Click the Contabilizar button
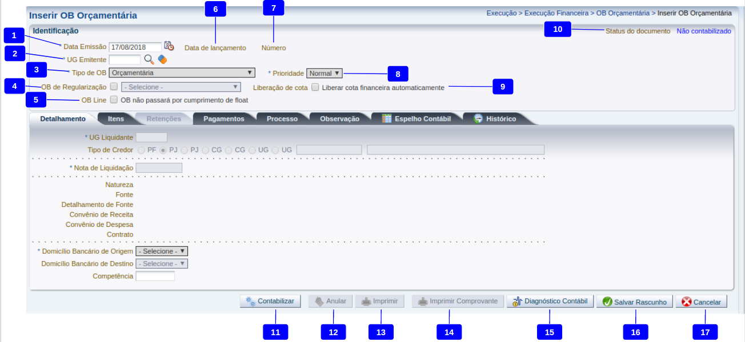Image resolution: width=745 pixels, height=342 pixels. point(270,302)
